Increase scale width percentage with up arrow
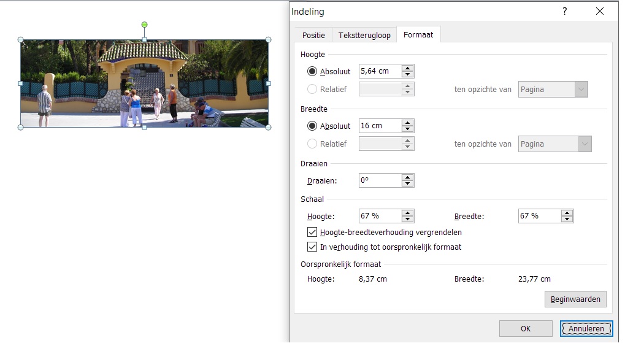625x343 pixels. tap(567, 213)
